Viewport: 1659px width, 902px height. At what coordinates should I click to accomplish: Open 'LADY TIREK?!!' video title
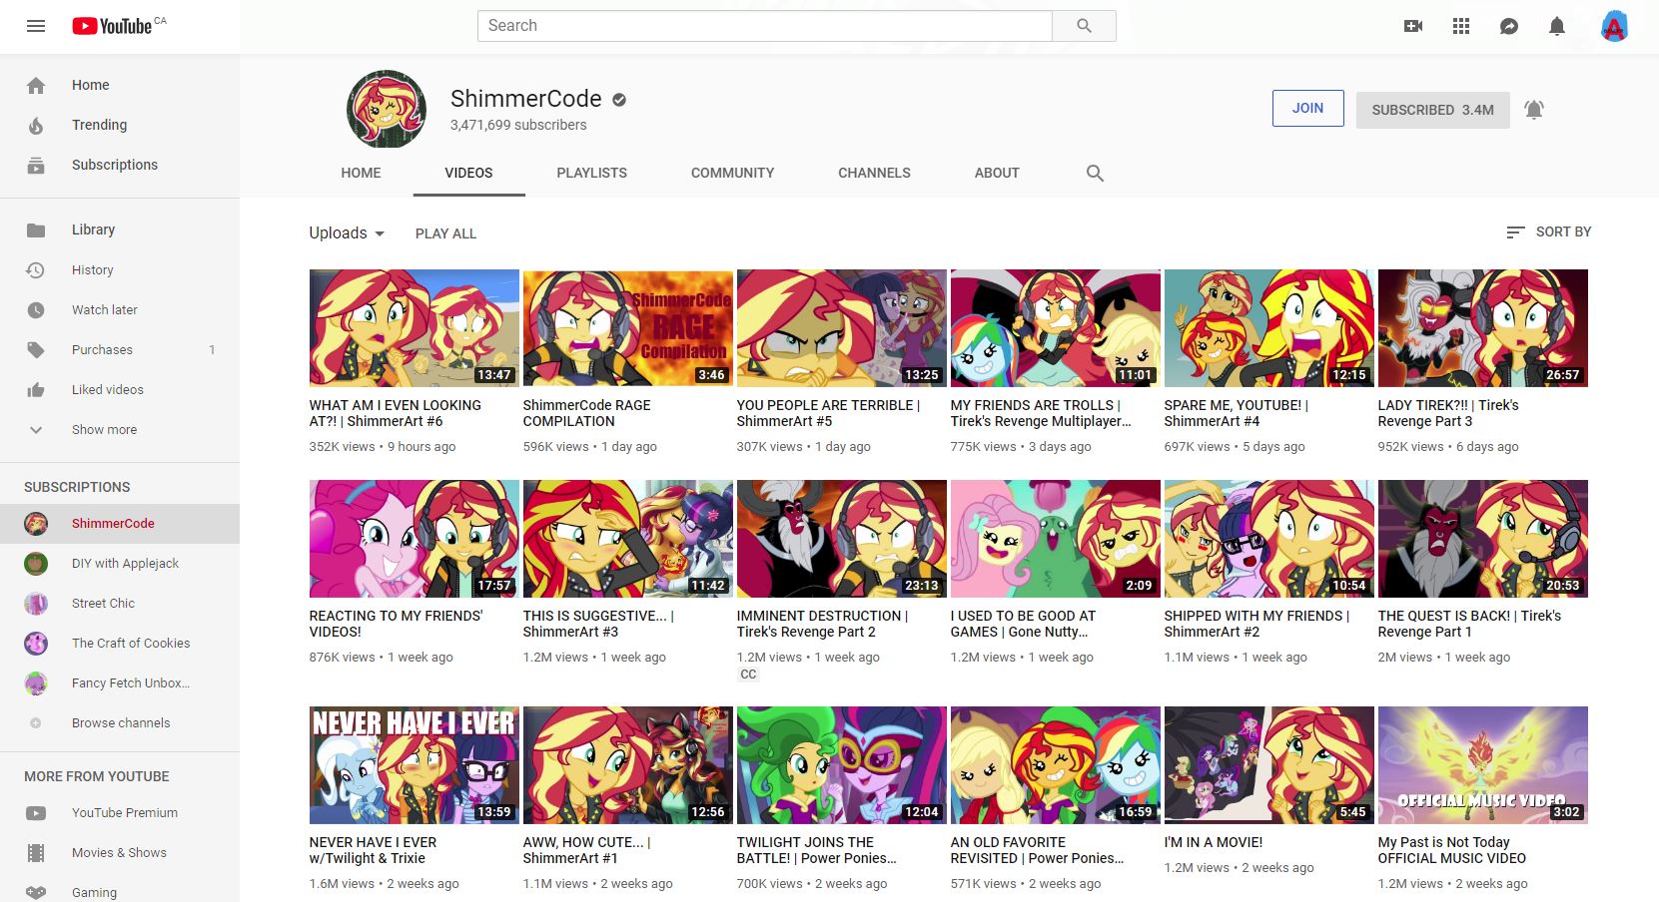click(1448, 413)
